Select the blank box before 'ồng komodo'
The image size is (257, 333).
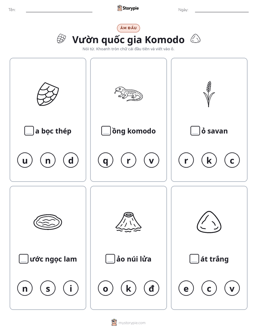click(106, 131)
